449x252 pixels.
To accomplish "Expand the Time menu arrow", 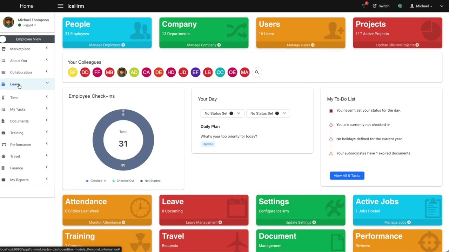I will [47, 97].
